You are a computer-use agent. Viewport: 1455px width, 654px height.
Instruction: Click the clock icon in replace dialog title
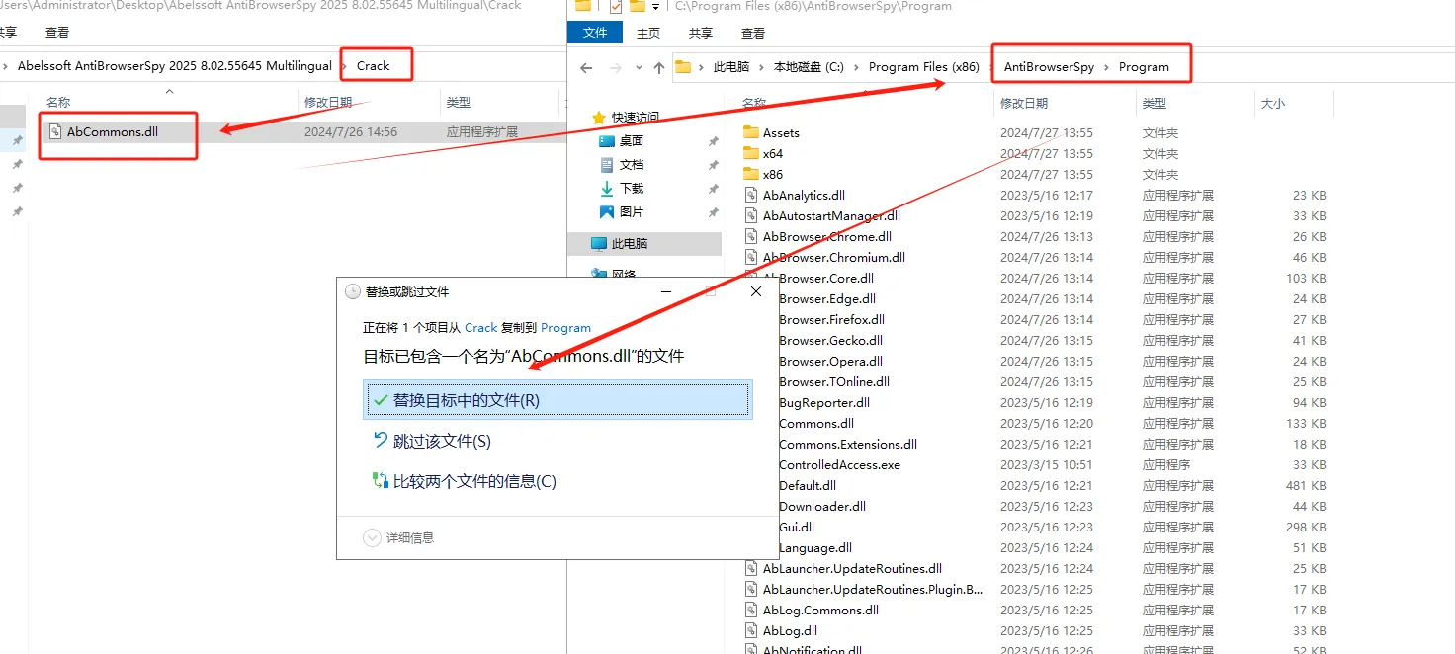point(353,291)
